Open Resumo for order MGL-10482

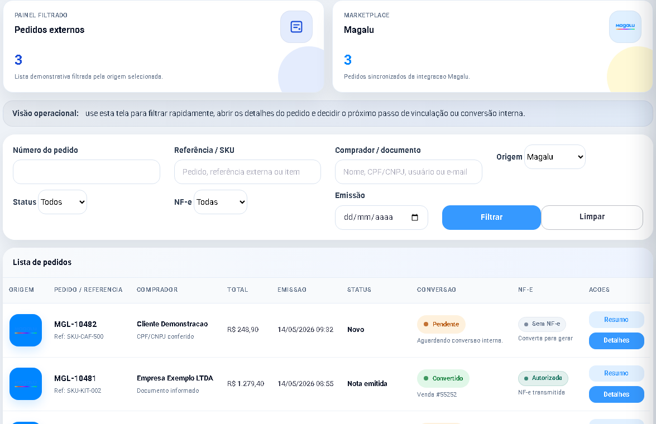click(616, 320)
